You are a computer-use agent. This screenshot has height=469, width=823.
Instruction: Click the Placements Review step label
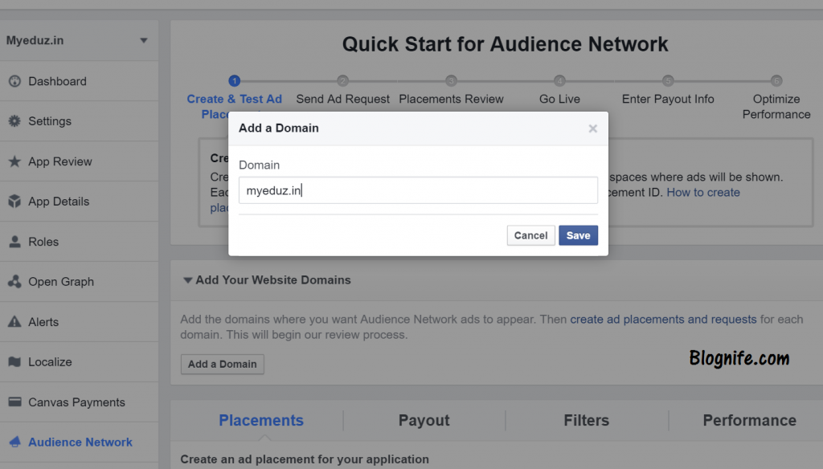click(x=451, y=99)
